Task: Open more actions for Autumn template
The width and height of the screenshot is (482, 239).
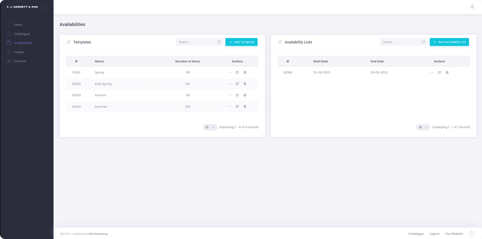Action: click(x=229, y=95)
